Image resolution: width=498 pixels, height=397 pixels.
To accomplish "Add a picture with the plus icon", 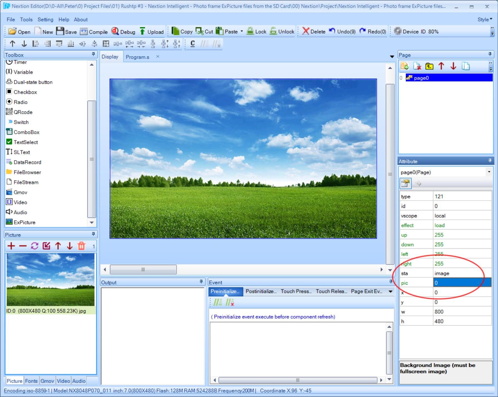I will (x=11, y=246).
